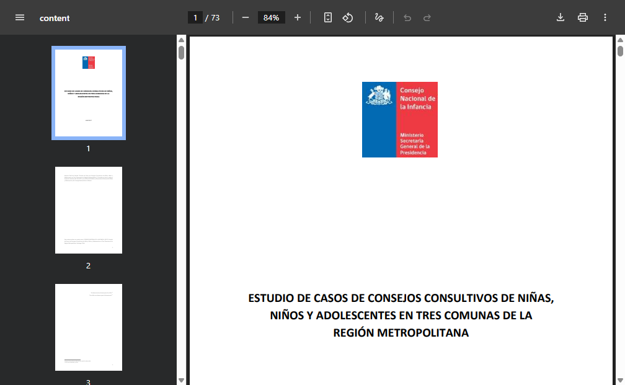
Task: Click the thumbnail panel scroll up arrow
Action: click(181, 40)
